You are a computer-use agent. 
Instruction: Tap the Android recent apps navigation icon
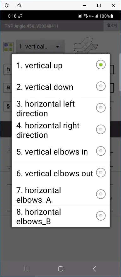pyautogui.click(x=27, y=269)
